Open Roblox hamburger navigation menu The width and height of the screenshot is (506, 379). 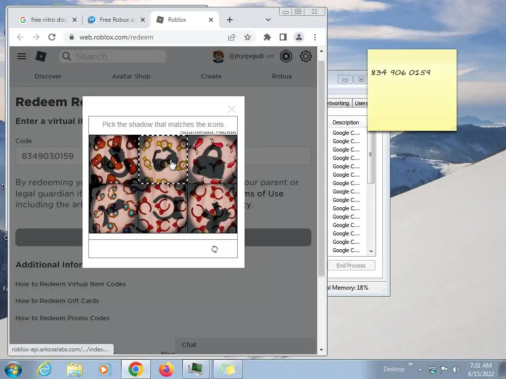click(x=22, y=56)
